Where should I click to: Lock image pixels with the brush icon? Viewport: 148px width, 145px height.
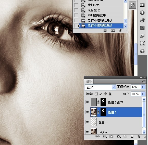tap(101, 94)
